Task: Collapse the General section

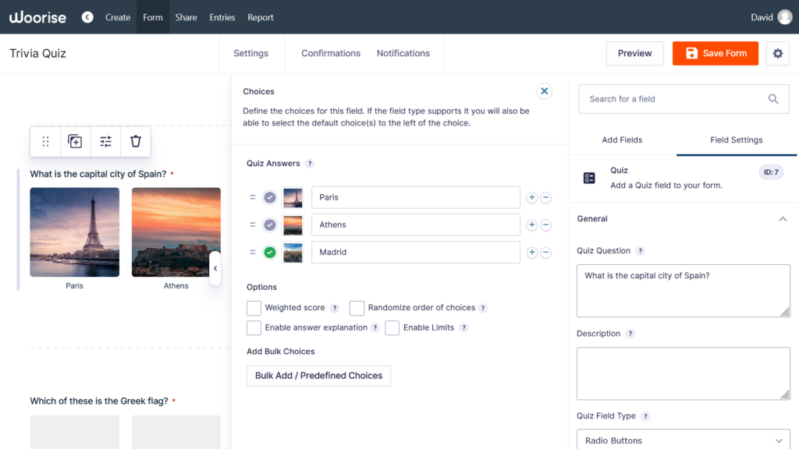Action: click(783, 219)
